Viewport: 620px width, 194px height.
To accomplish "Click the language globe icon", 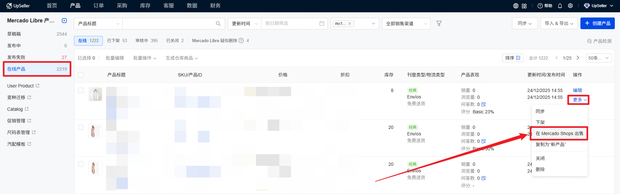I will [516, 6].
